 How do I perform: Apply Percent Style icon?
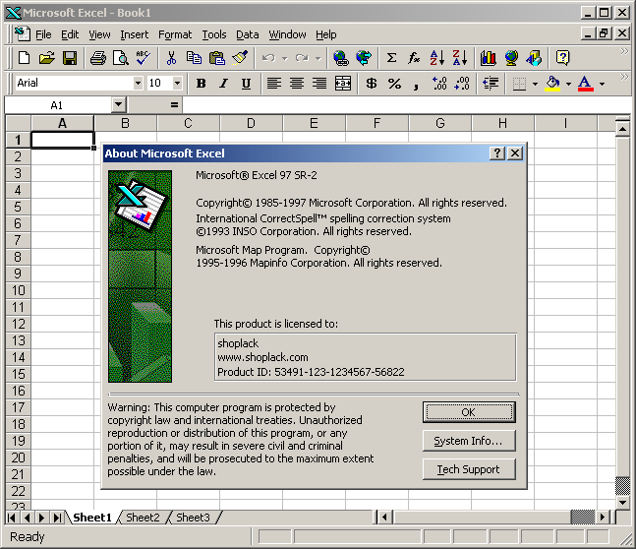[394, 84]
